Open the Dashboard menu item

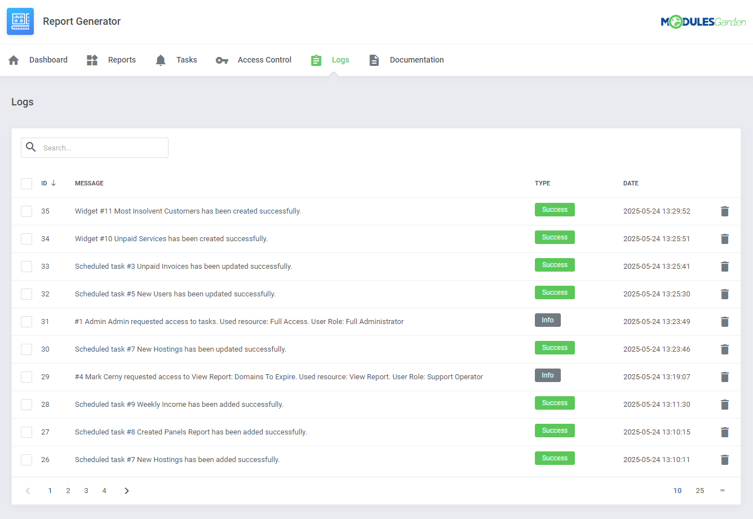pyautogui.click(x=48, y=59)
